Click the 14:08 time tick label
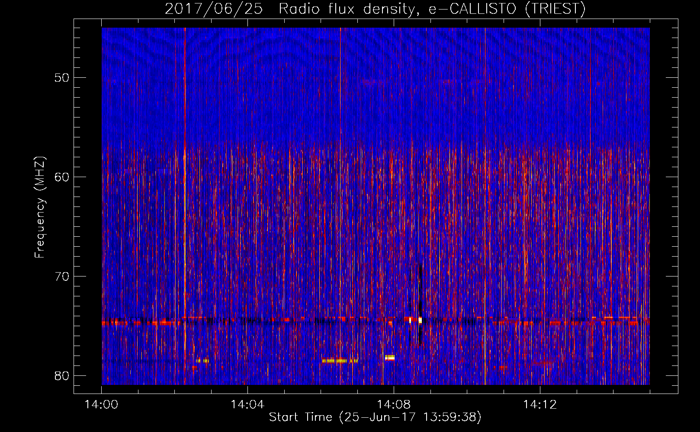 394,405
